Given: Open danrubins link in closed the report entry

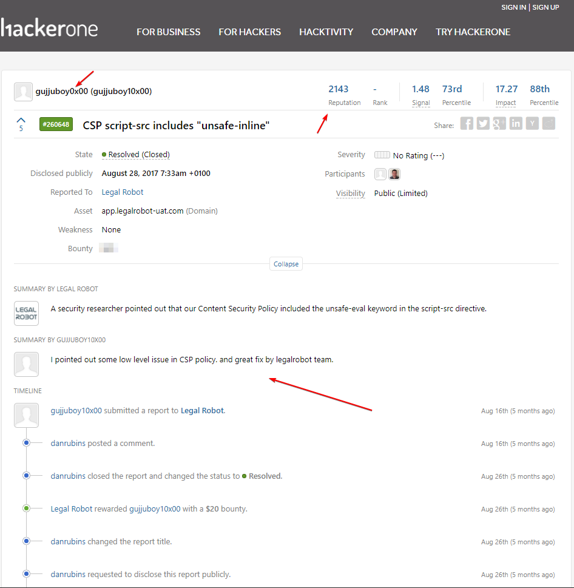Looking at the screenshot, I should coord(68,476).
